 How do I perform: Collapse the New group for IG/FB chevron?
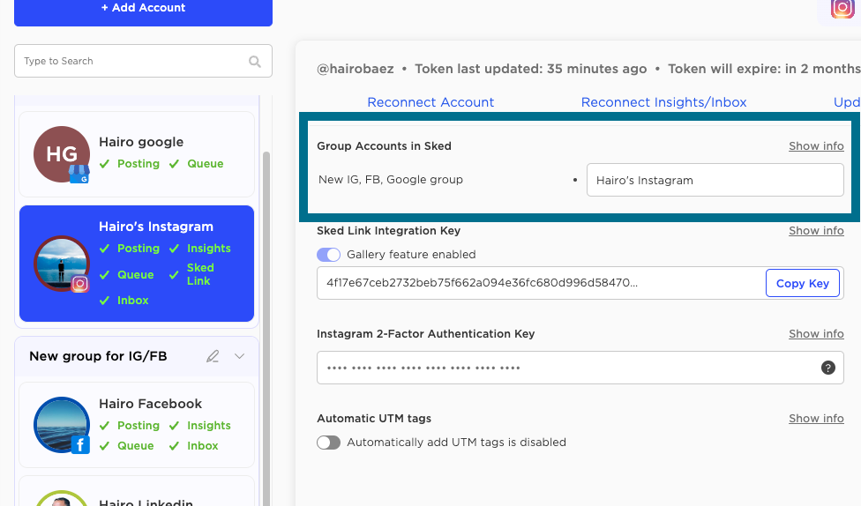click(x=239, y=356)
